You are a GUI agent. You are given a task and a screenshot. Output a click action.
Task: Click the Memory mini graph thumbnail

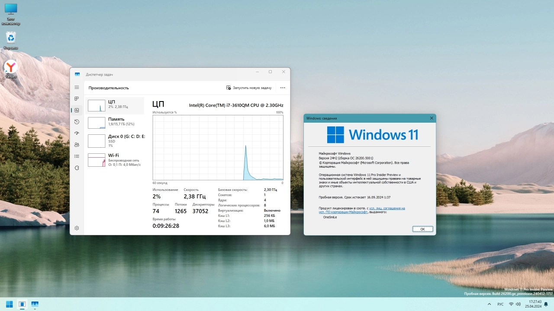point(97,123)
